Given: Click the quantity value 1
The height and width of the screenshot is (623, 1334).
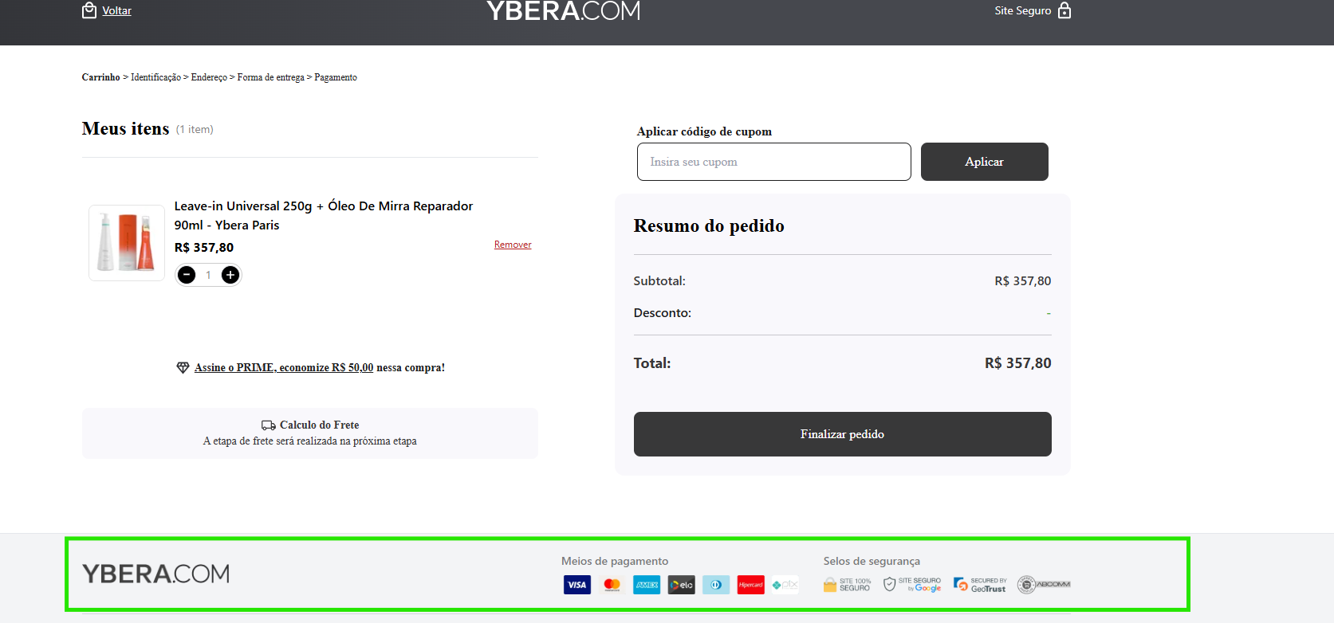Looking at the screenshot, I should [208, 275].
